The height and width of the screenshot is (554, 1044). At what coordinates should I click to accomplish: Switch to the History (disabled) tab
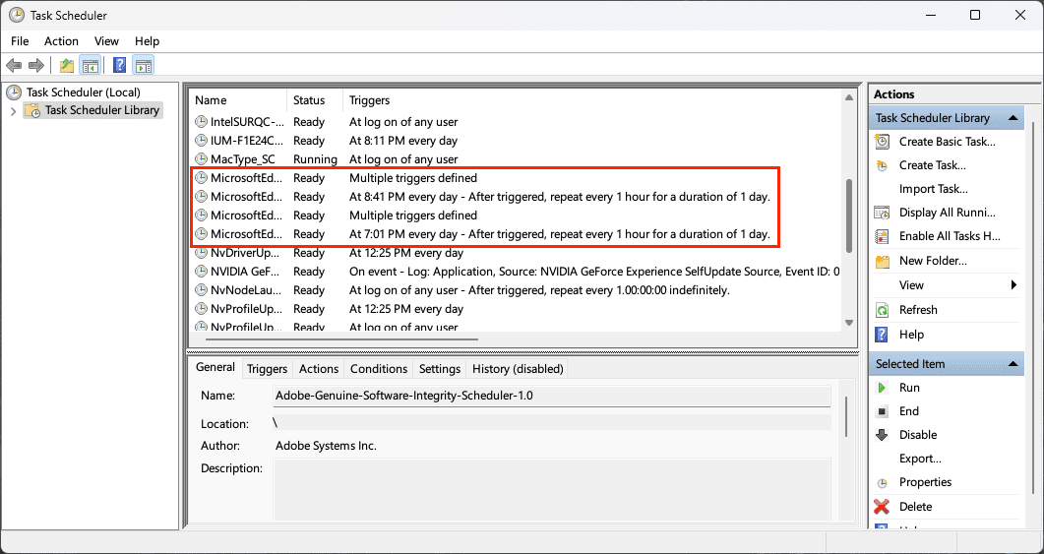[518, 369]
